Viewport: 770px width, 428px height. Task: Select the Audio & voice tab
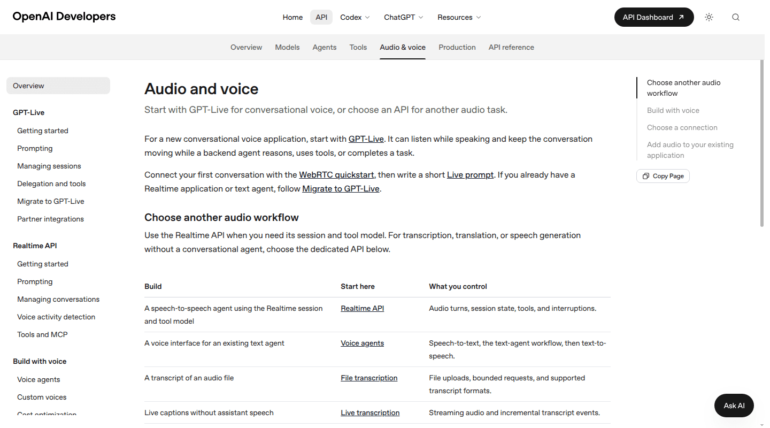[403, 47]
